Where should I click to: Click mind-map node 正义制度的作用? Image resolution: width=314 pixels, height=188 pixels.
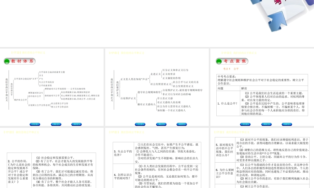172,78
